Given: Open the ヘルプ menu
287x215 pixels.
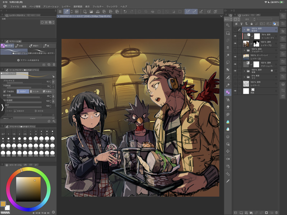Looking at the screenshot, I should pyautogui.click(x=124, y=6).
